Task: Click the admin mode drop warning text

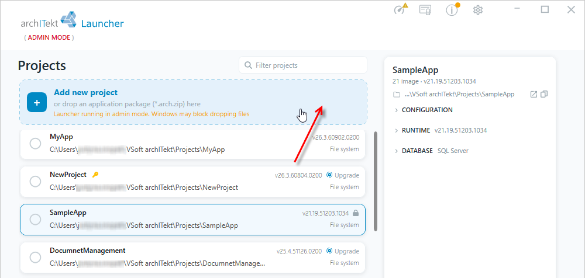Action: (152, 114)
